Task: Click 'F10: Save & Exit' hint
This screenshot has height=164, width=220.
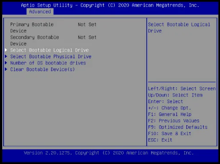Action: tap(170, 133)
